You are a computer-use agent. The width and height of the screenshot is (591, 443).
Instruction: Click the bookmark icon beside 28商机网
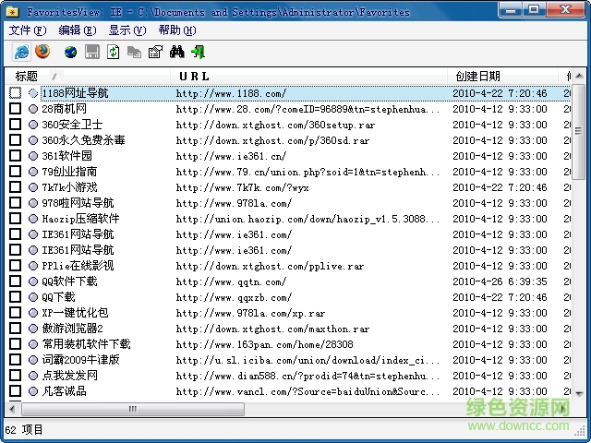click(x=33, y=109)
